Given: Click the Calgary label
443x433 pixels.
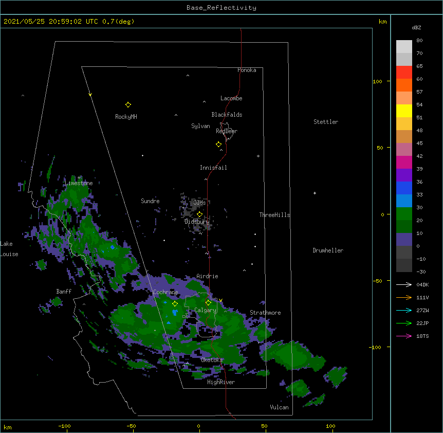Looking at the screenshot, I should tap(205, 310).
